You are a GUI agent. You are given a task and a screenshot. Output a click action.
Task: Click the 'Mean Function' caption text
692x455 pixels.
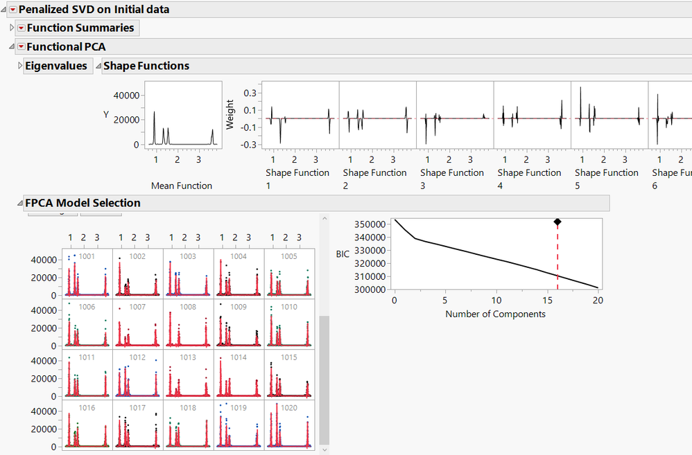[x=182, y=186]
